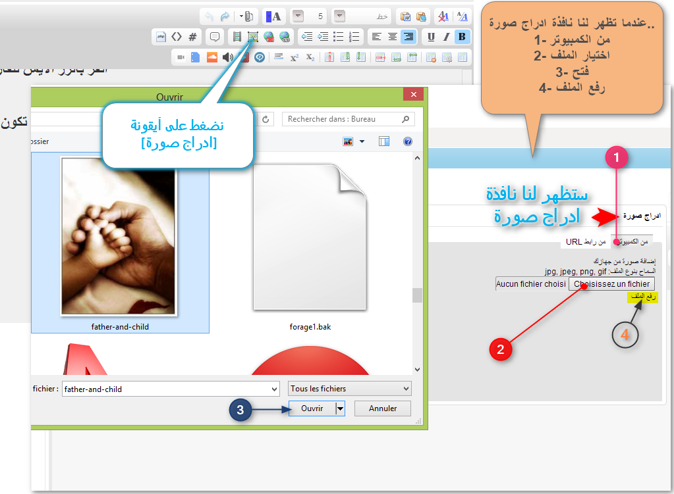Toggle italic formatting
Screen dimensions: 674x494
pyautogui.click(x=447, y=37)
